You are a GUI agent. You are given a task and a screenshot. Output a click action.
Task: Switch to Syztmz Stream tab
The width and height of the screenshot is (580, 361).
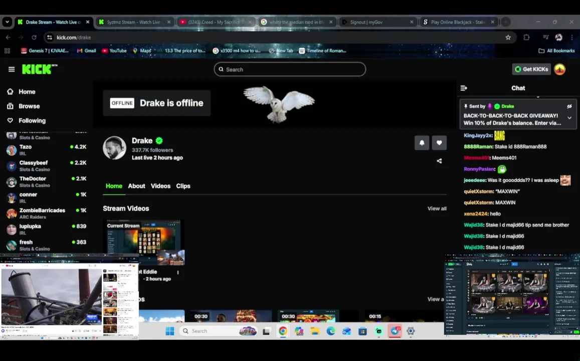pyautogui.click(x=135, y=22)
